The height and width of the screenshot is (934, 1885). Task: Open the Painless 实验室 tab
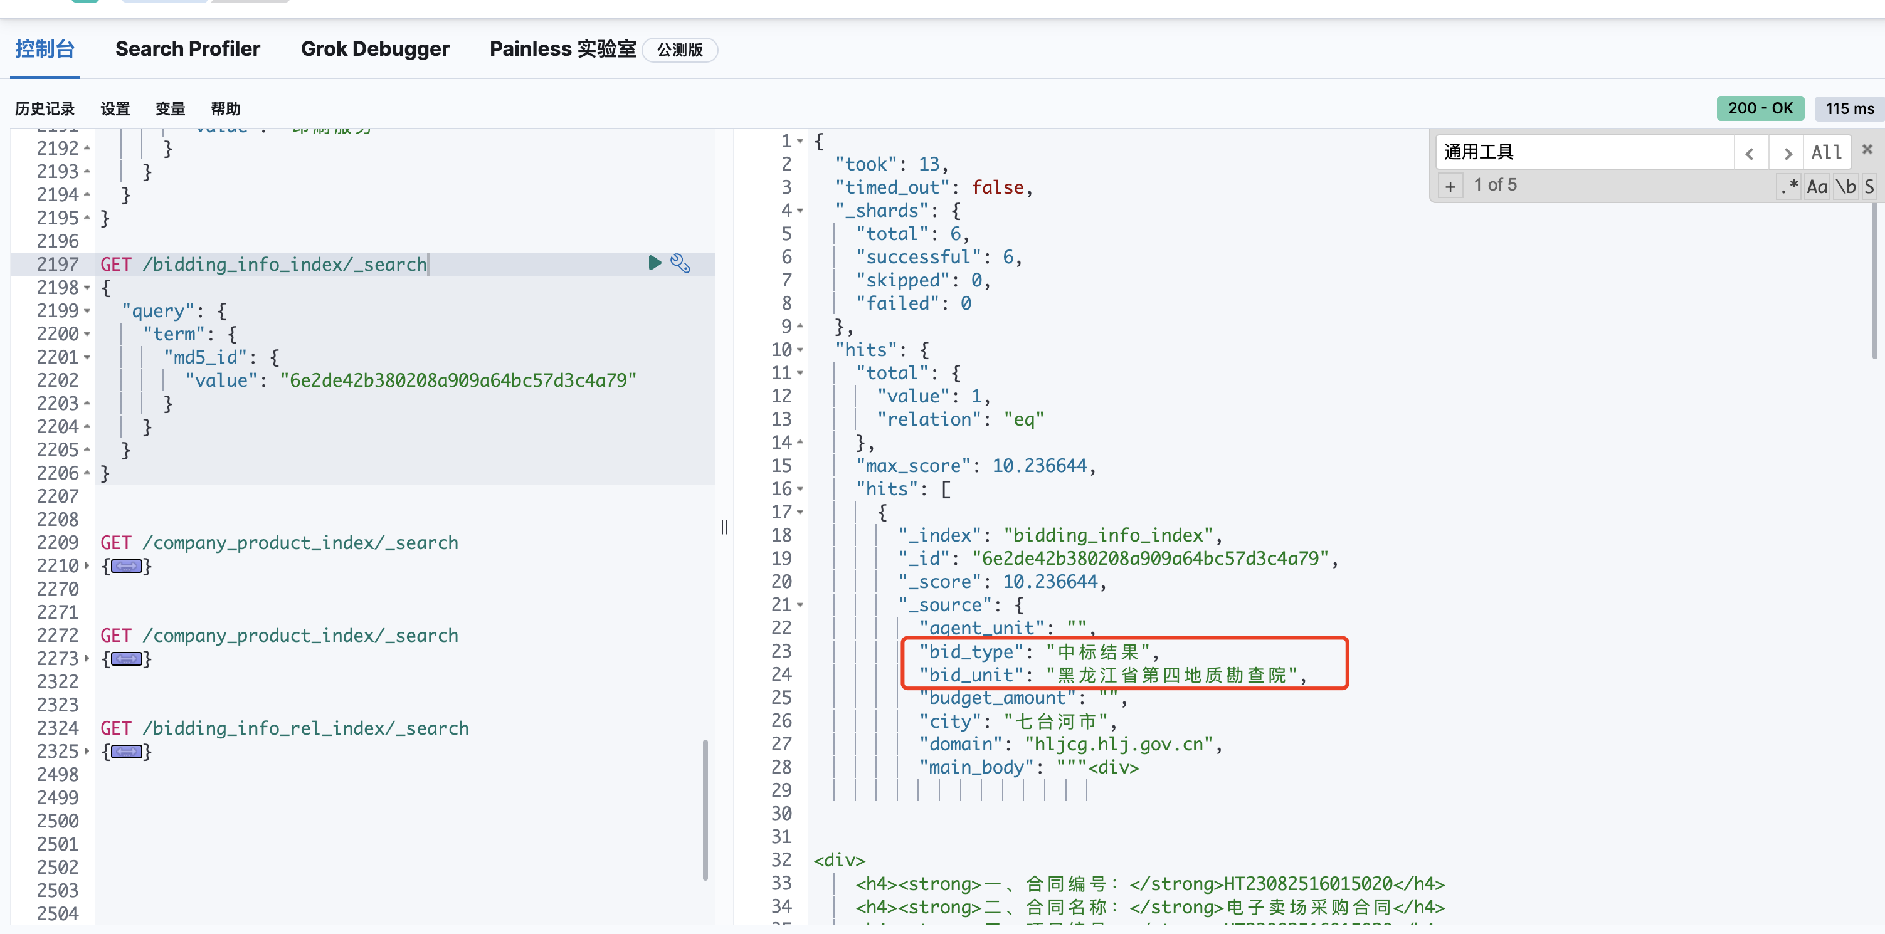point(562,49)
